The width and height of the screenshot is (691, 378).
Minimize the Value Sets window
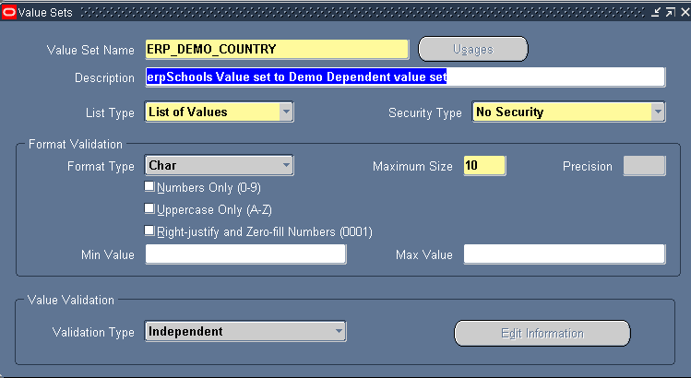click(x=656, y=12)
